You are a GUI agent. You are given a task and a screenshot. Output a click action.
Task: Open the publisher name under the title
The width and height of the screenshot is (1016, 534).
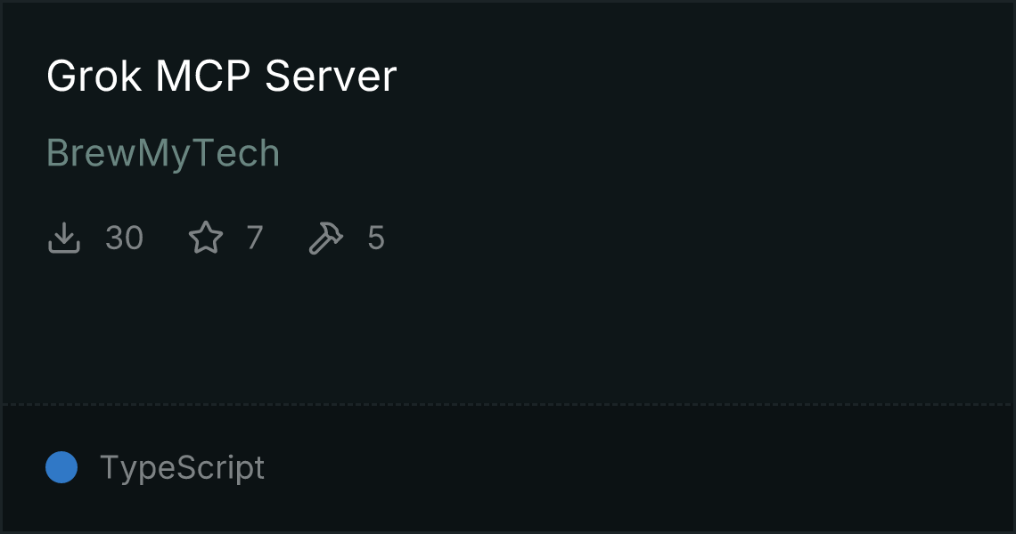click(x=163, y=153)
